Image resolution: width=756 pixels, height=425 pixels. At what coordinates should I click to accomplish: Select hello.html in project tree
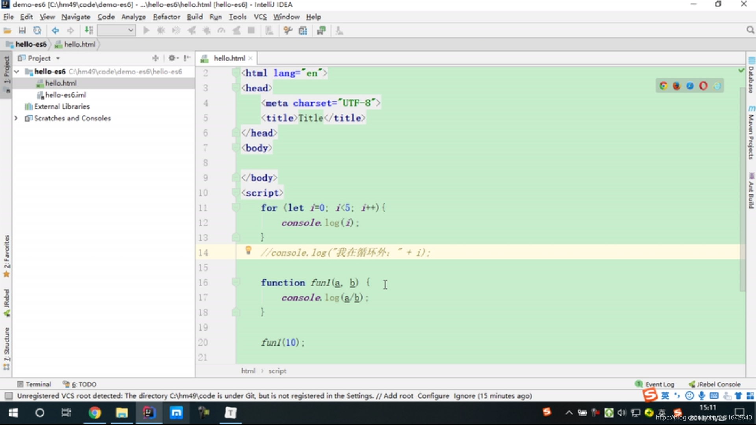(61, 83)
